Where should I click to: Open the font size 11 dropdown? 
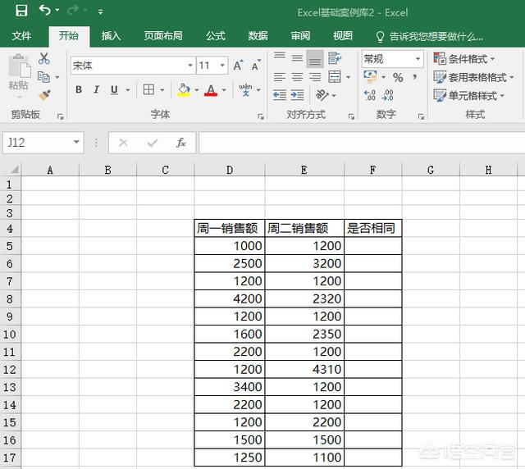[x=222, y=65]
